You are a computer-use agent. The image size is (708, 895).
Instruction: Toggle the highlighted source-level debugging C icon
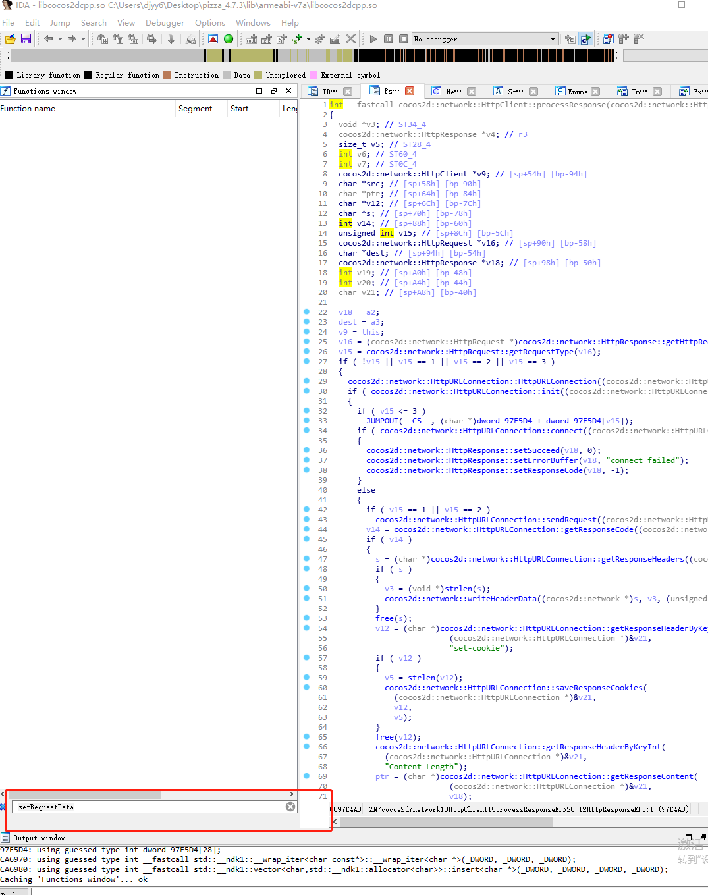[x=586, y=39]
